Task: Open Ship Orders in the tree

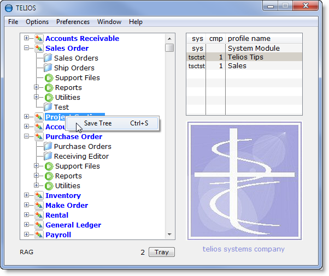Action: click(74, 68)
